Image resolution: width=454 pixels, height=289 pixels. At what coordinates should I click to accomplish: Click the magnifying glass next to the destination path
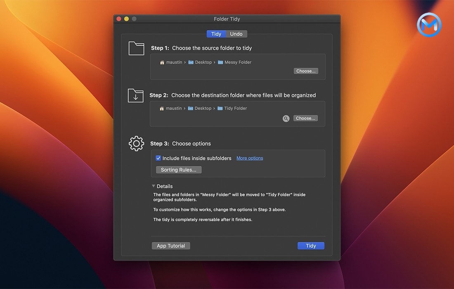pos(286,118)
